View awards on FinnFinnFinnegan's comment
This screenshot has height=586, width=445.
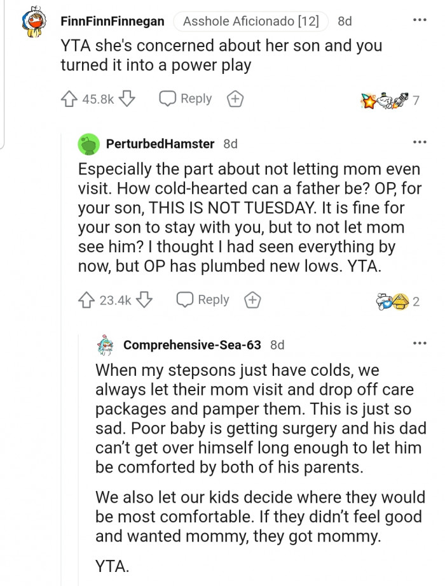pos(385,100)
